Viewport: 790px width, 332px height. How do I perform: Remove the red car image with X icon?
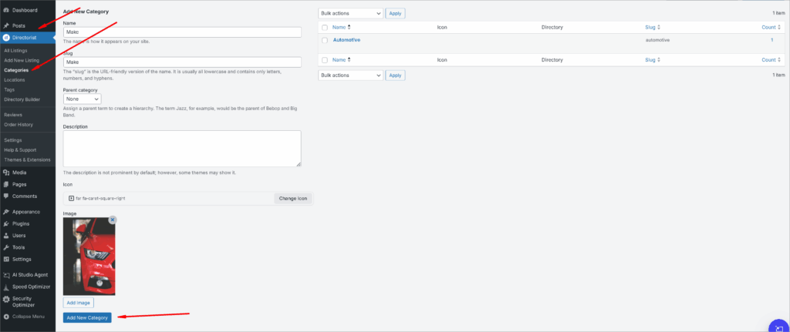tap(113, 220)
